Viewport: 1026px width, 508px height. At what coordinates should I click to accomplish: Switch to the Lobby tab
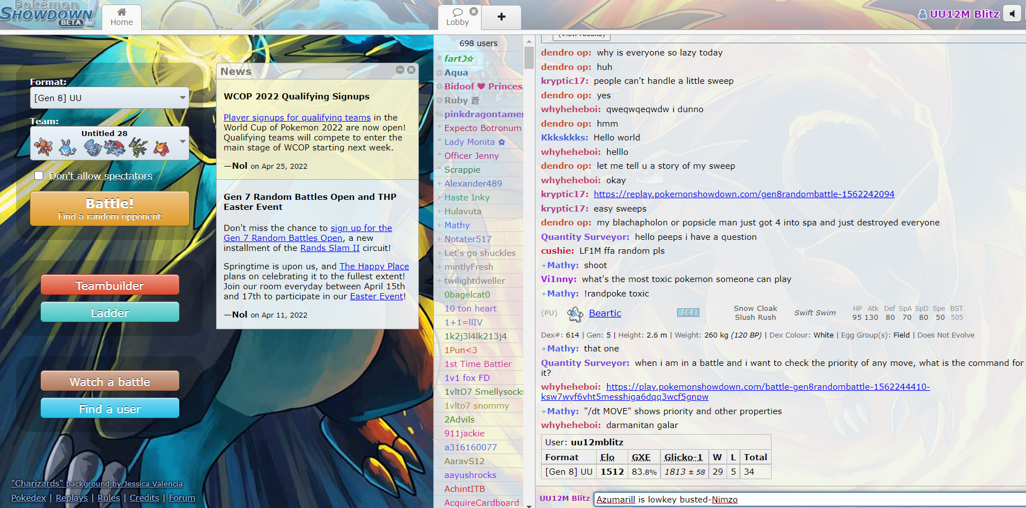458,17
